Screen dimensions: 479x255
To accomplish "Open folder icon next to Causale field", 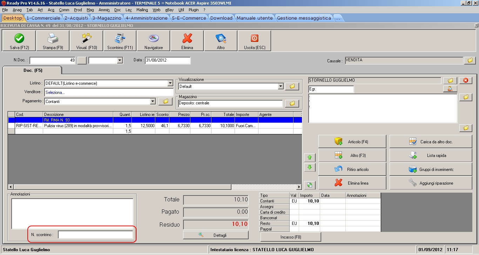I will (470, 61).
